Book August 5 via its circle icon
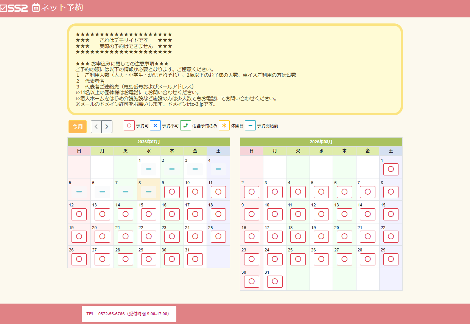 click(x=321, y=192)
